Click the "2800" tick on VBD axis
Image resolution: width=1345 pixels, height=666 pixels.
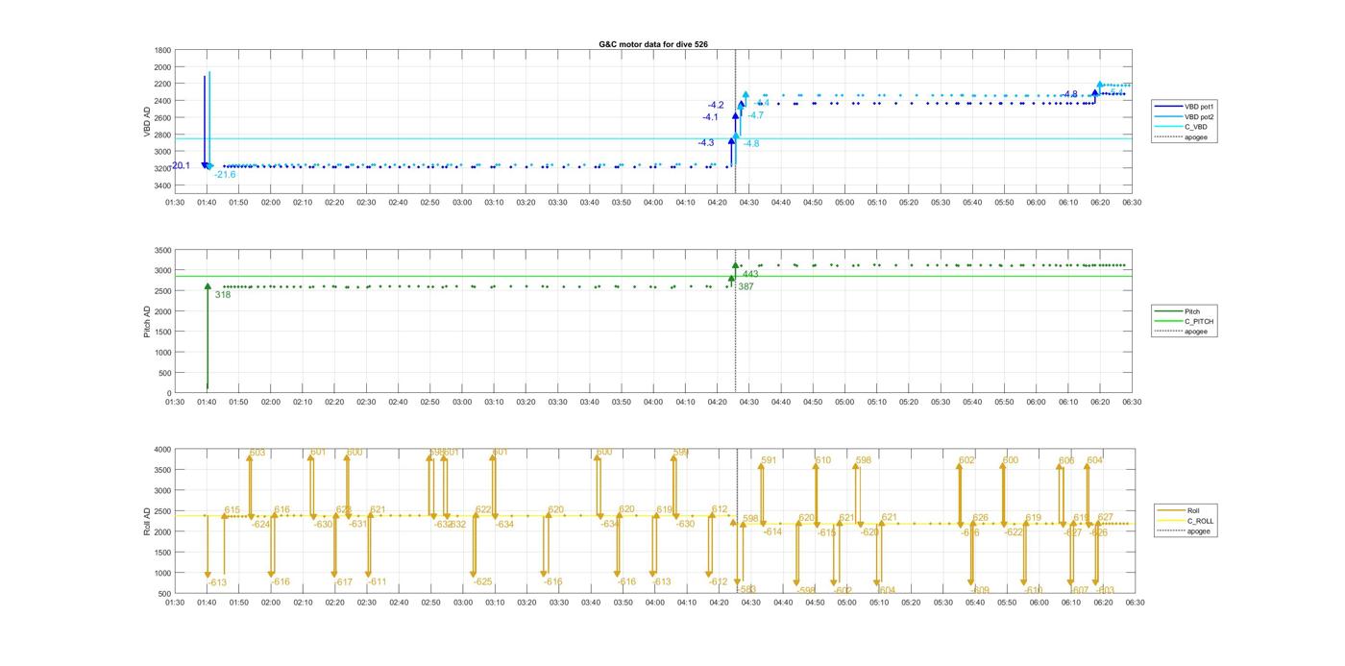coord(163,135)
